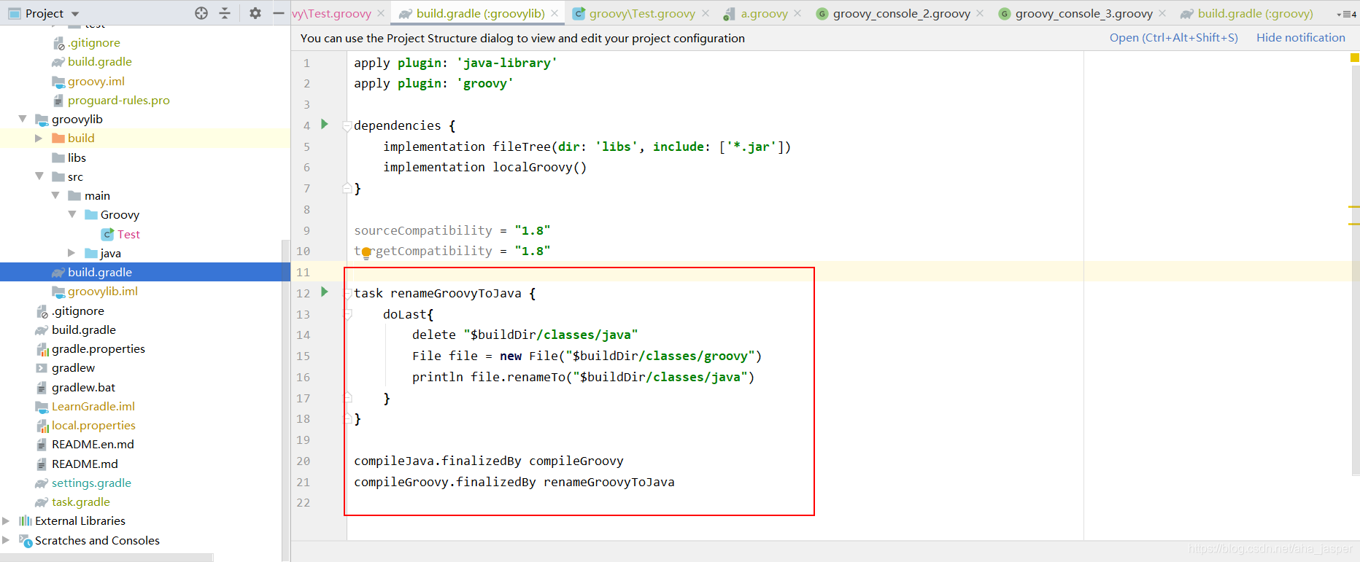Collapse the Groovy source folder
Screen dimensions: 1360x562
tap(72, 214)
